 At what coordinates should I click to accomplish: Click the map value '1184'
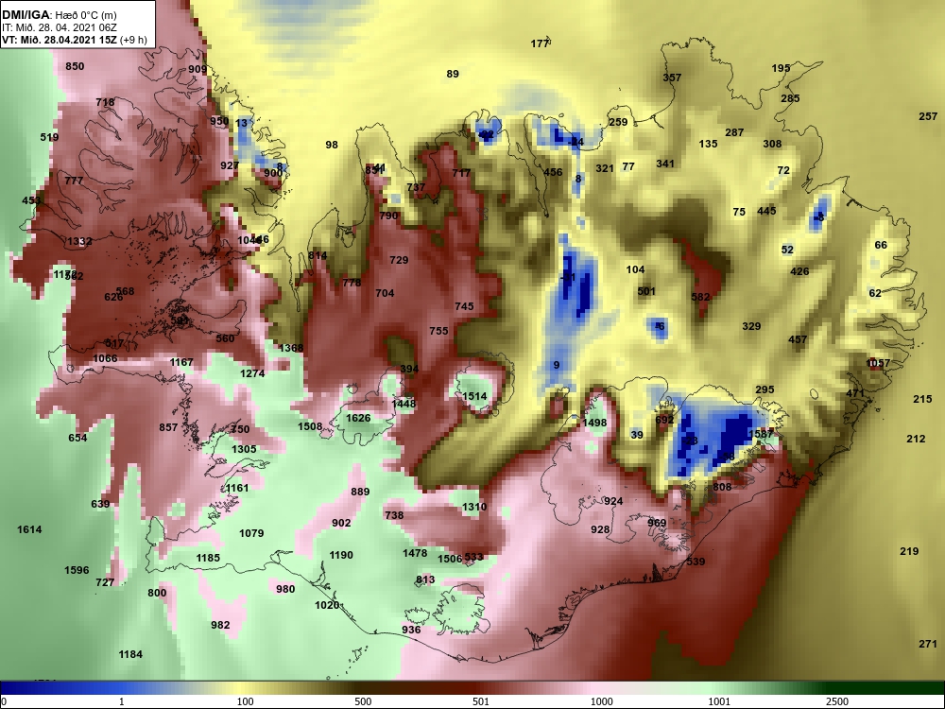[x=130, y=655]
